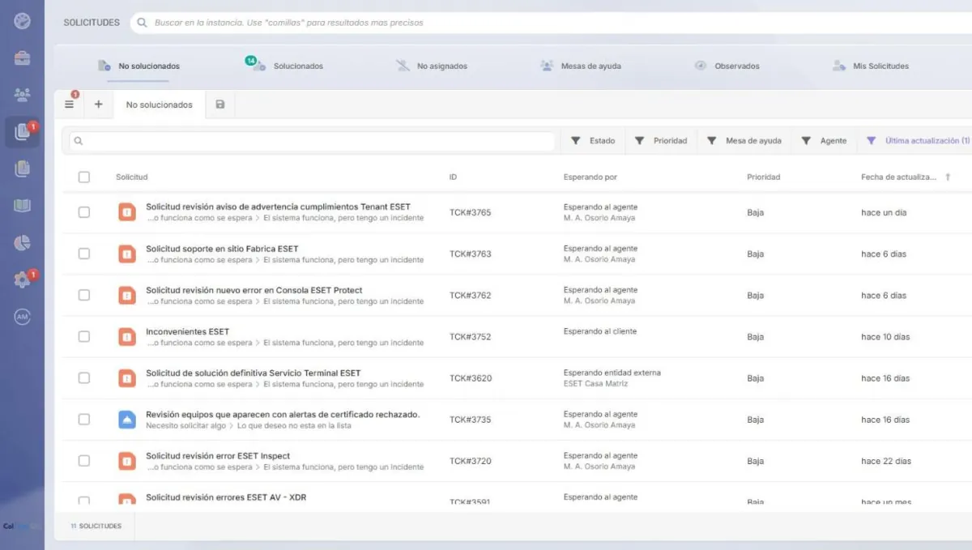
Task: Open the reports pie chart icon
Action: point(22,243)
